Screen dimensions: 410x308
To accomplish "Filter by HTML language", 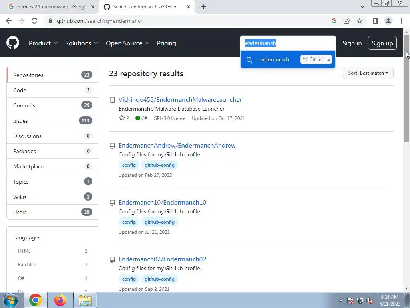I will click(53, 251).
